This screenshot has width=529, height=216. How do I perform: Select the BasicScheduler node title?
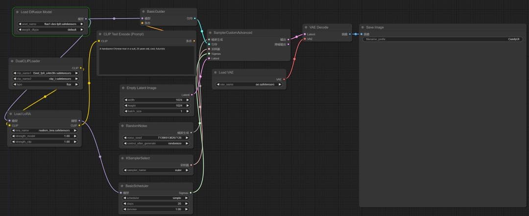click(x=137, y=186)
